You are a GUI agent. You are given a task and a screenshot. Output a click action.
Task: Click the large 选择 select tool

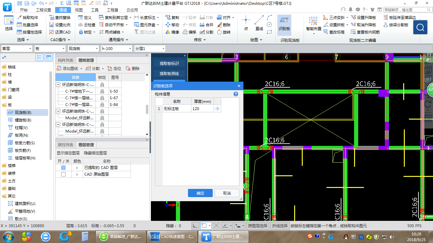pyautogui.click(x=9, y=23)
